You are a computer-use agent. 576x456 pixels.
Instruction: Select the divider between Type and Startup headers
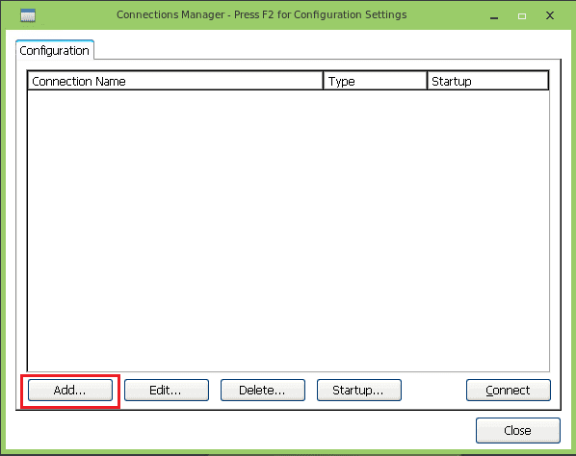(x=428, y=81)
